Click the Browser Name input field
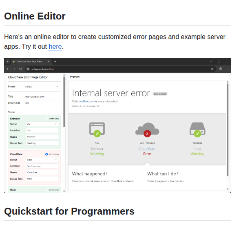This screenshot has width=232, height=228. (42, 137)
